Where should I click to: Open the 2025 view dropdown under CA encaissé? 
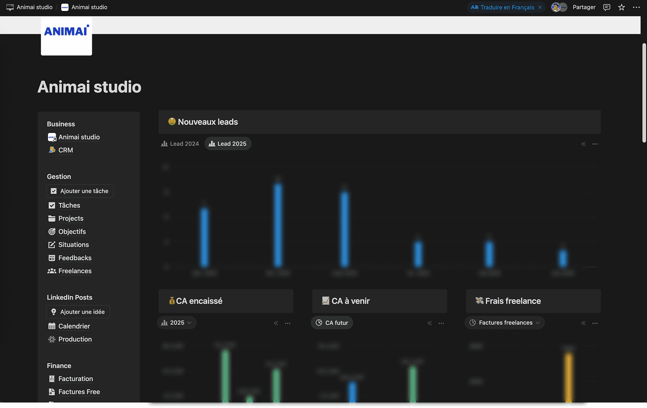click(x=177, y=323)
